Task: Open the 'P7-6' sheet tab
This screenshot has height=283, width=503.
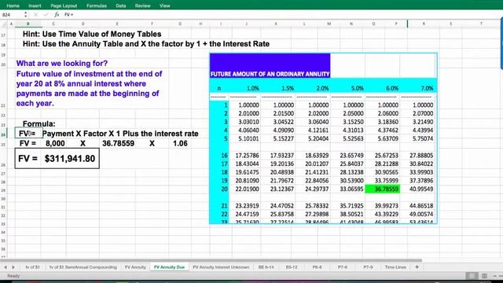Action: coord(343,267)
